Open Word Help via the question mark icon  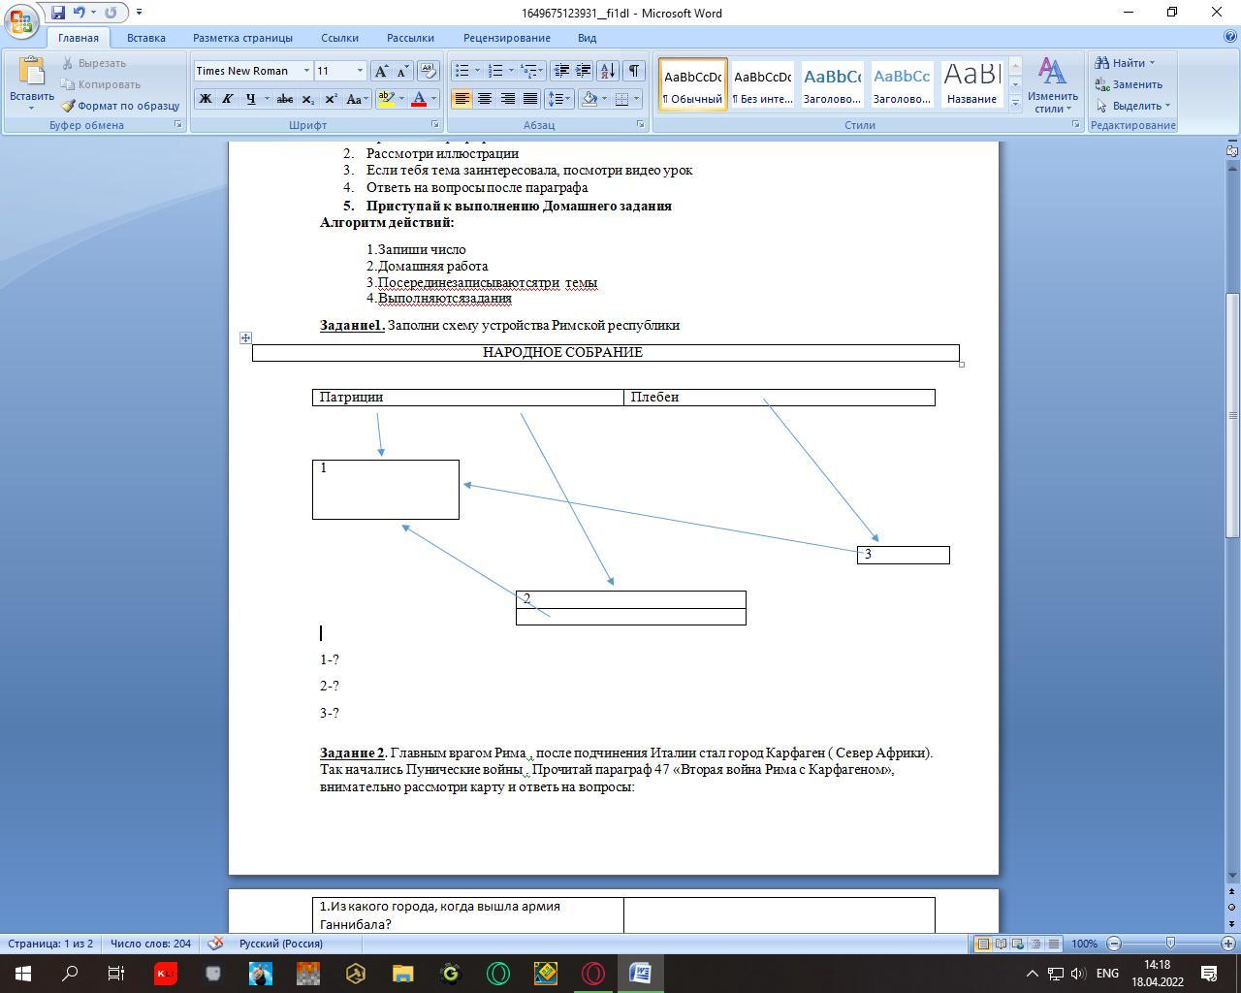coord(1231,37)
